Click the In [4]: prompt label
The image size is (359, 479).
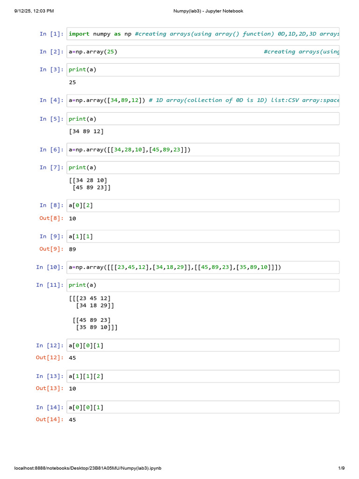51,100
